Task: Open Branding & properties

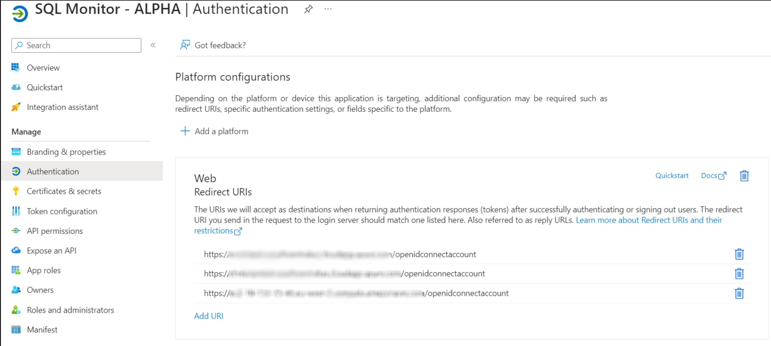Action: tap(66, 152)
